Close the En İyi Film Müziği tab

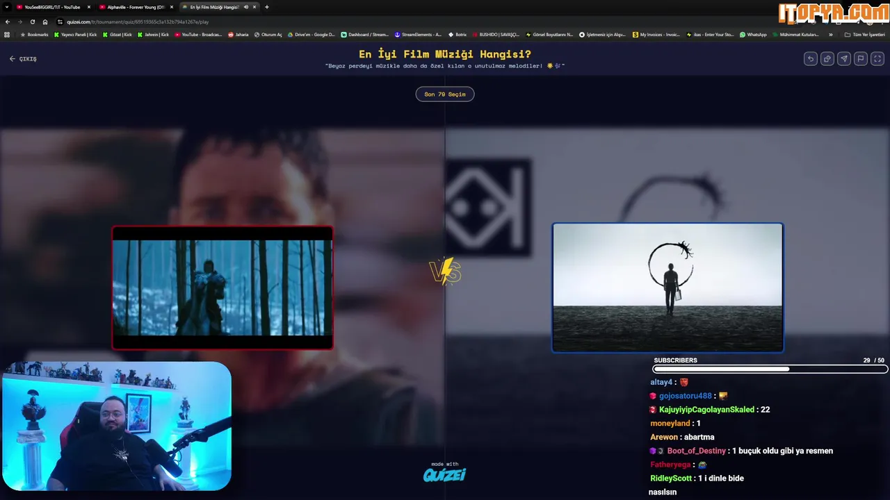coord(254,7)
